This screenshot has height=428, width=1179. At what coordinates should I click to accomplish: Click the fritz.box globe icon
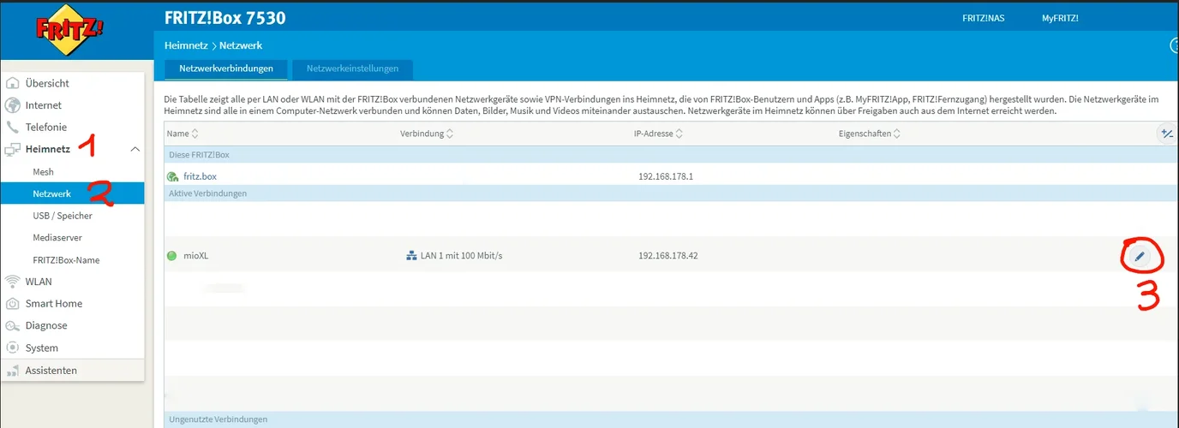[172, 176]
